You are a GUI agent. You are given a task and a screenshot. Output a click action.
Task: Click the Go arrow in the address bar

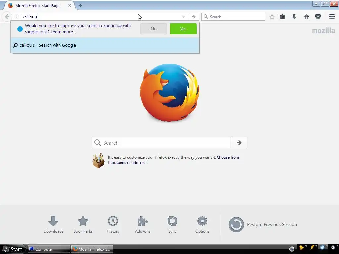pos(194,17)
